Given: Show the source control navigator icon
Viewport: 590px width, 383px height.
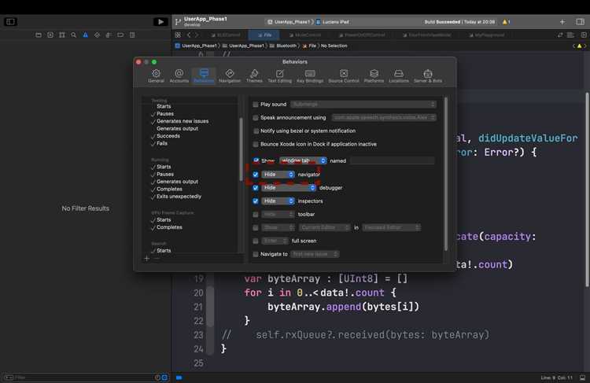Looking at the screenshot, I should click(50, 35).
